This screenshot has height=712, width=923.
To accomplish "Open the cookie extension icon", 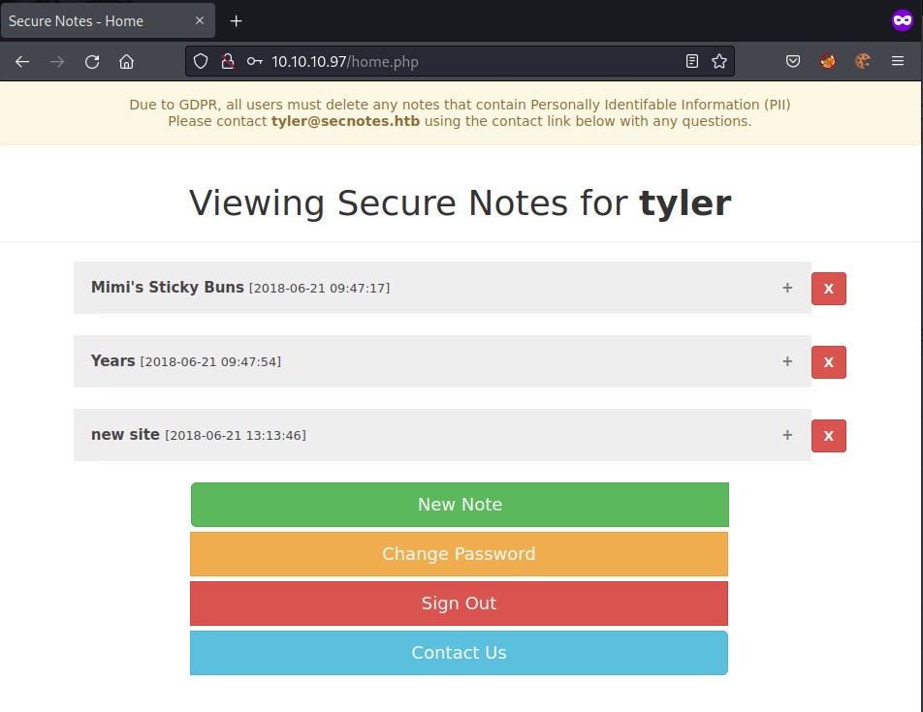I will coord(862,62).
